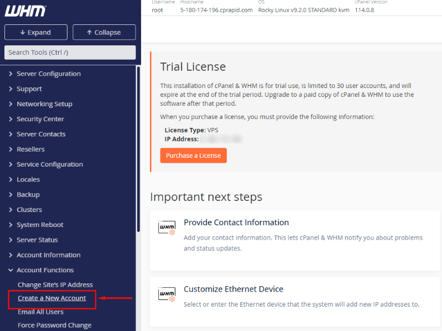Expand the Security Center section
This screenshot has height=331, width=442.
pos(40,119)
